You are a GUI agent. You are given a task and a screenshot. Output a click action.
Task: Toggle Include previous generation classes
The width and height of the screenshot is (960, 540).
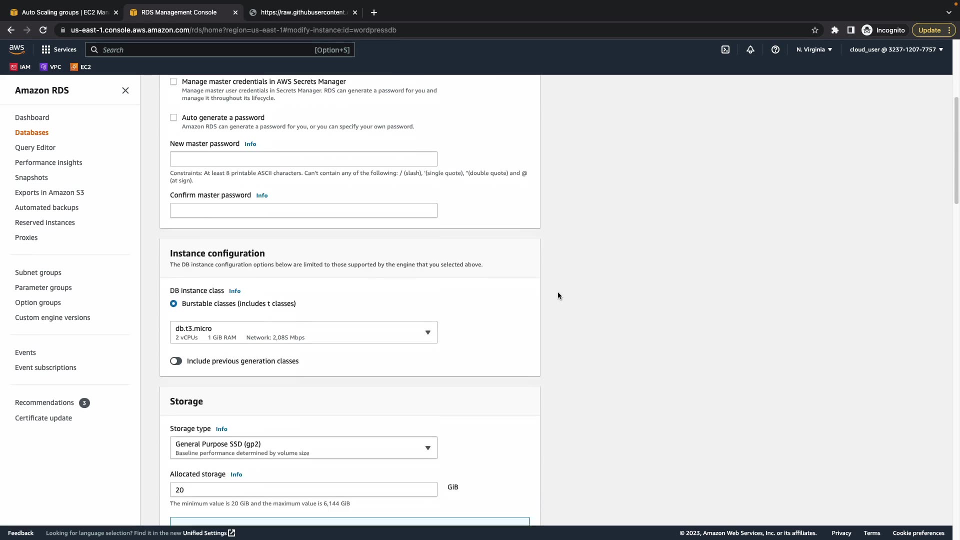pos(176,361)
